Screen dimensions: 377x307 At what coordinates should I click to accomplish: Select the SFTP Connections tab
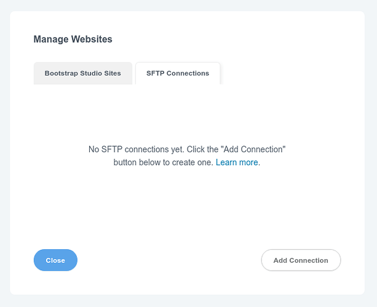[178, 73]
